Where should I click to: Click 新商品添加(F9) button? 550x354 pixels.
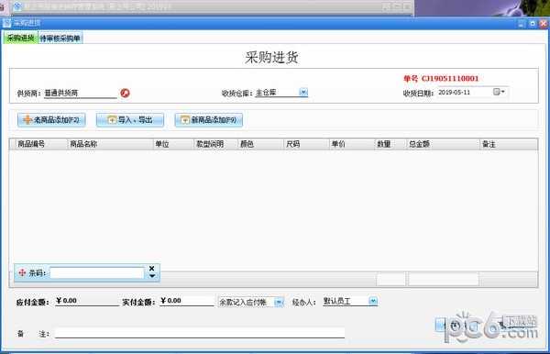click(x=209, y=120)
